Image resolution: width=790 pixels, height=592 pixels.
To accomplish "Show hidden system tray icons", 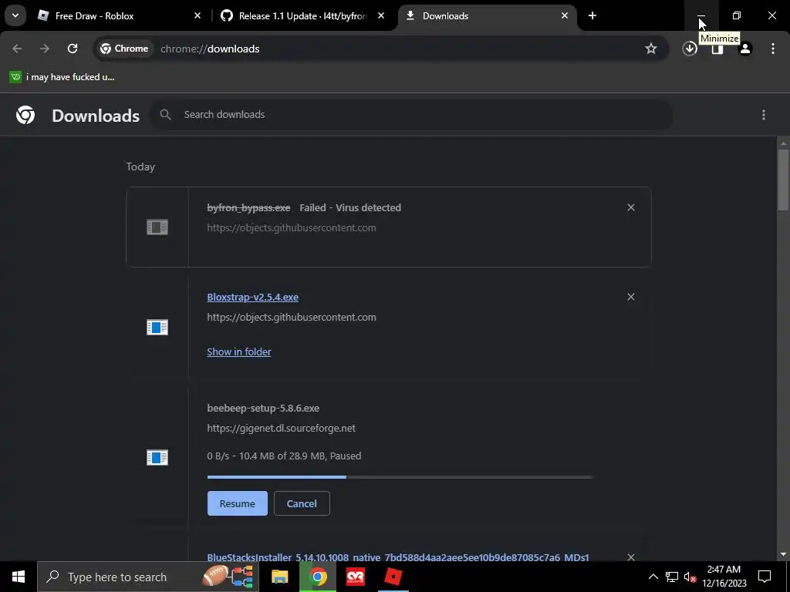I will [653, 577].
